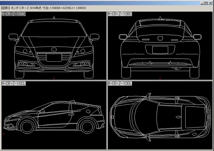Close the figure window
Viewport: 214px width, 151px height.
(210, 3)
